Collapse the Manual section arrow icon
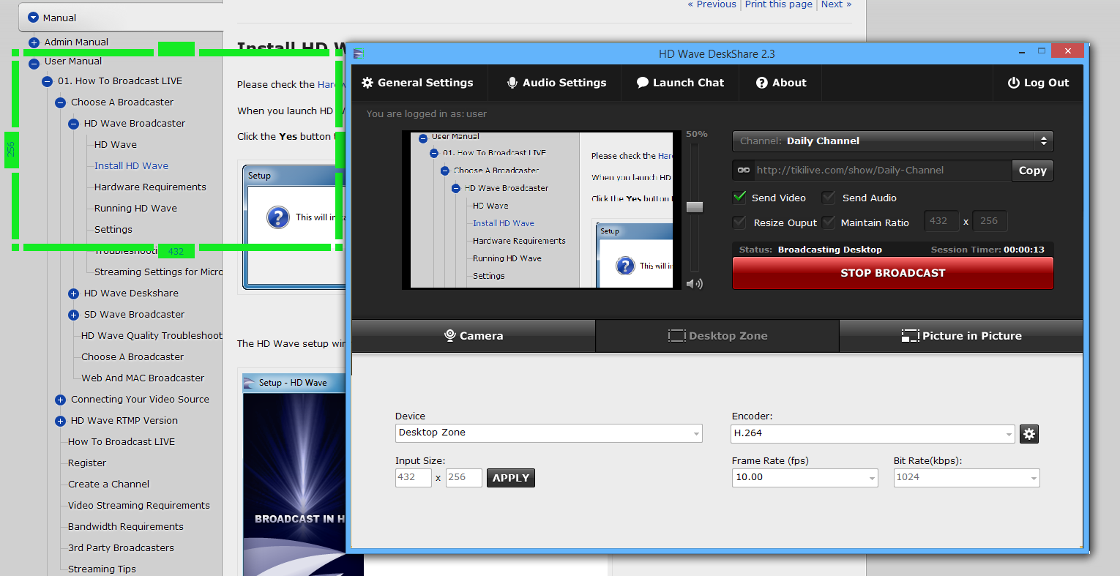Image resolution: width=1120 pixels, height=576 pixels. 33,18
